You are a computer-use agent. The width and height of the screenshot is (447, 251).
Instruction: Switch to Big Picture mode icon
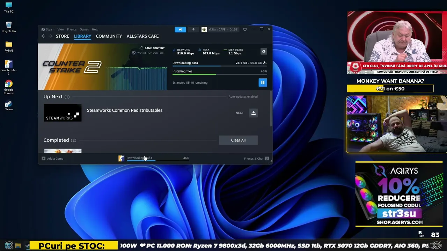(245, 30)
